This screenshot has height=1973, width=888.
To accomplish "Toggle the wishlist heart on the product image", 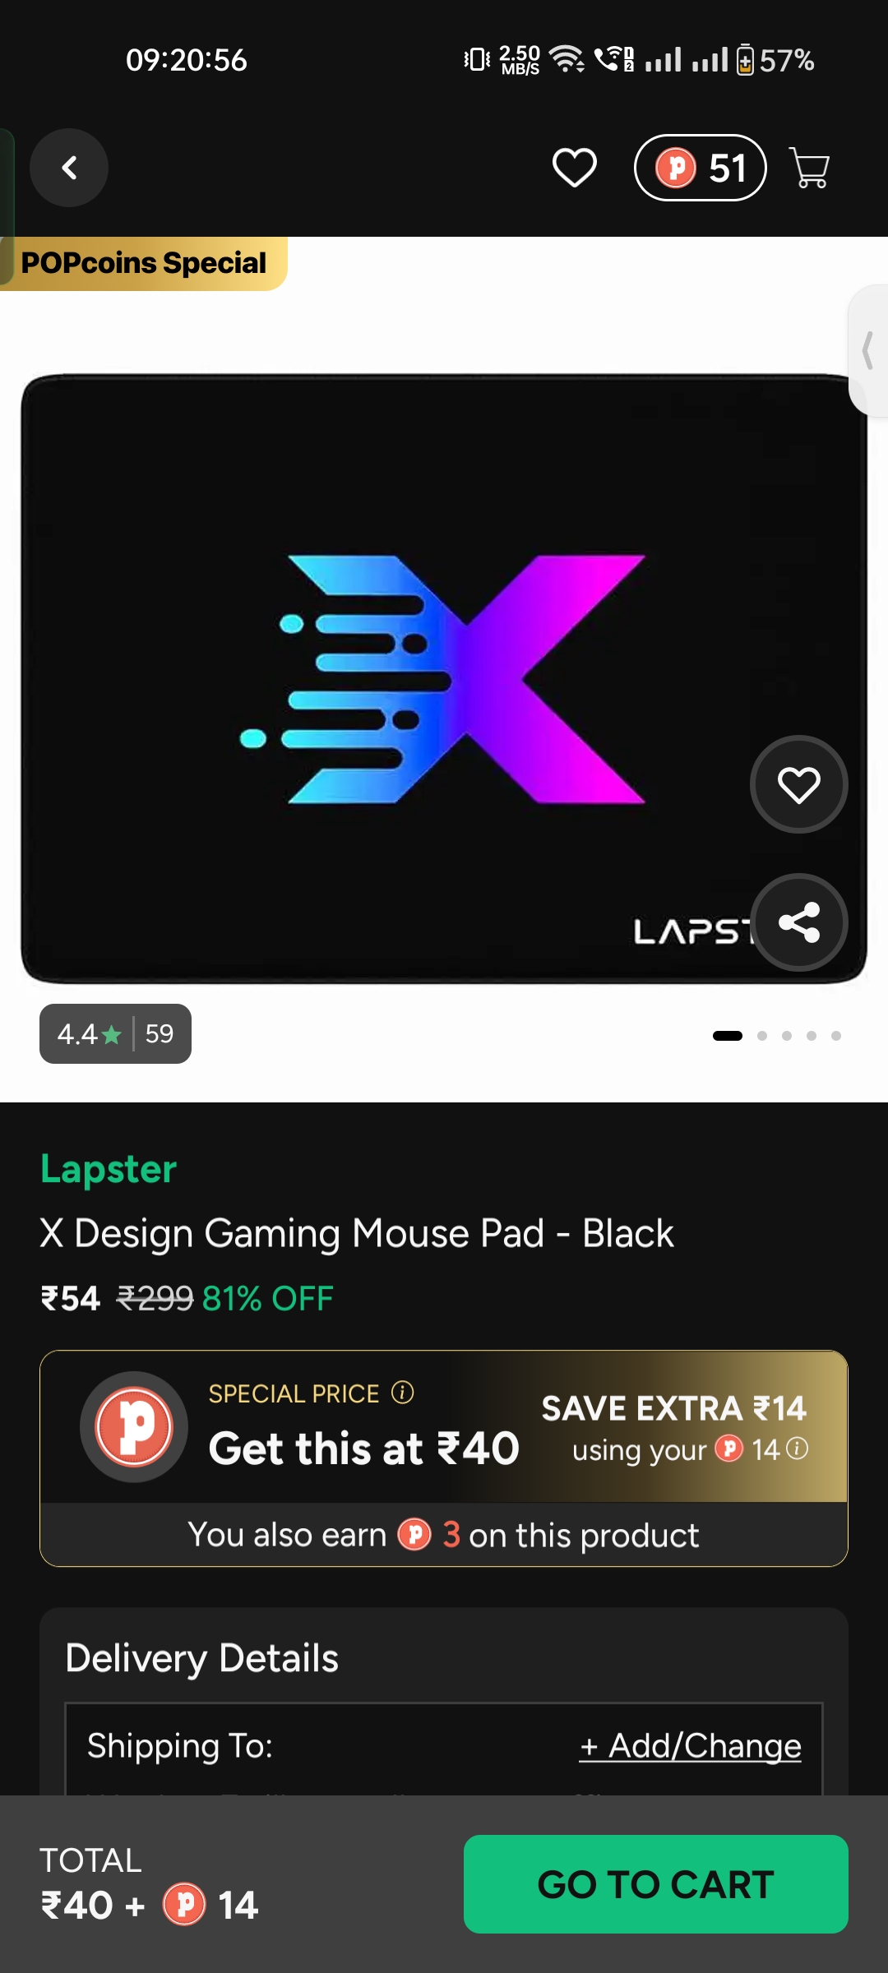I will point(798,784).
